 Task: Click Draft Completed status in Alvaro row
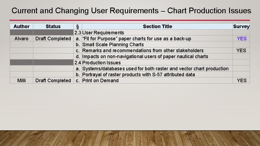click(x=53, y=39)
